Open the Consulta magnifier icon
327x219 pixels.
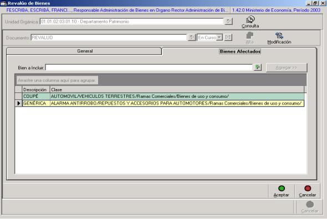[x=250, y=19]
